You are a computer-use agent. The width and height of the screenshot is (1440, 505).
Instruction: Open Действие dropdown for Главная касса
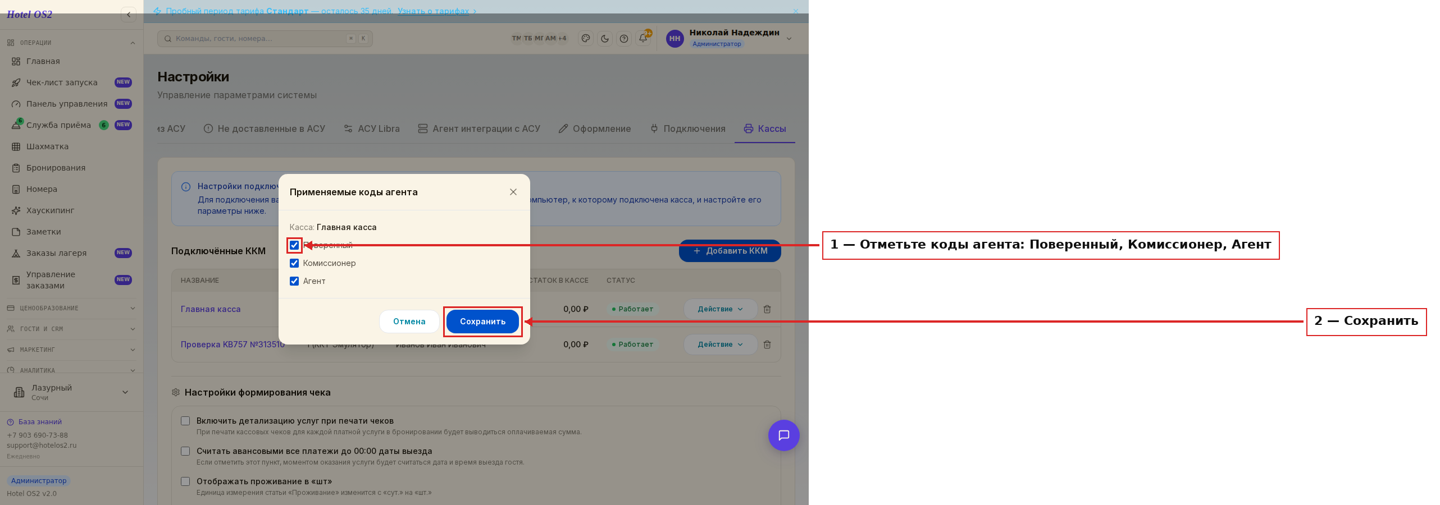[x=720, y=309]
